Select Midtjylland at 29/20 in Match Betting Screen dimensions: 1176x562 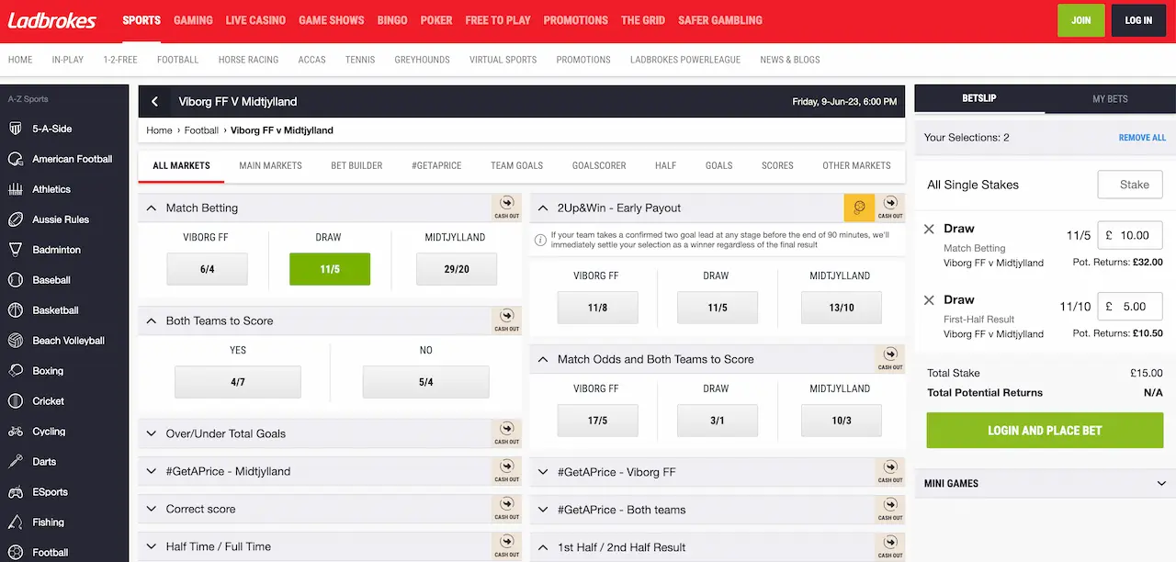(x=457, y=270)
